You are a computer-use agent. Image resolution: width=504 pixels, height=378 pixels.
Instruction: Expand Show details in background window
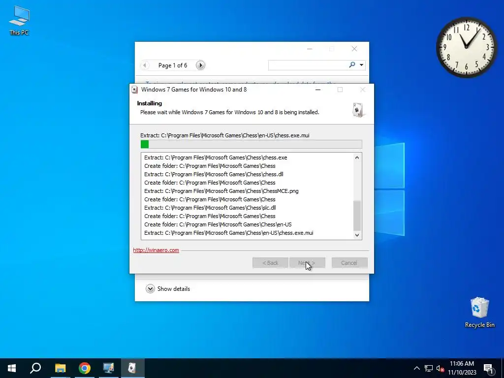[x=168, y=288]
